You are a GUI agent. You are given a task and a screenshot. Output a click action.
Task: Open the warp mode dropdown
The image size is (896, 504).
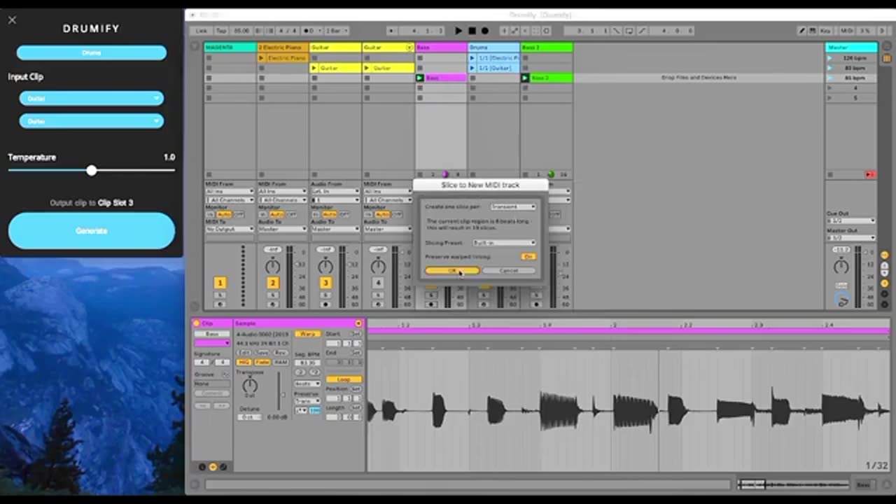tap(307, 384)
